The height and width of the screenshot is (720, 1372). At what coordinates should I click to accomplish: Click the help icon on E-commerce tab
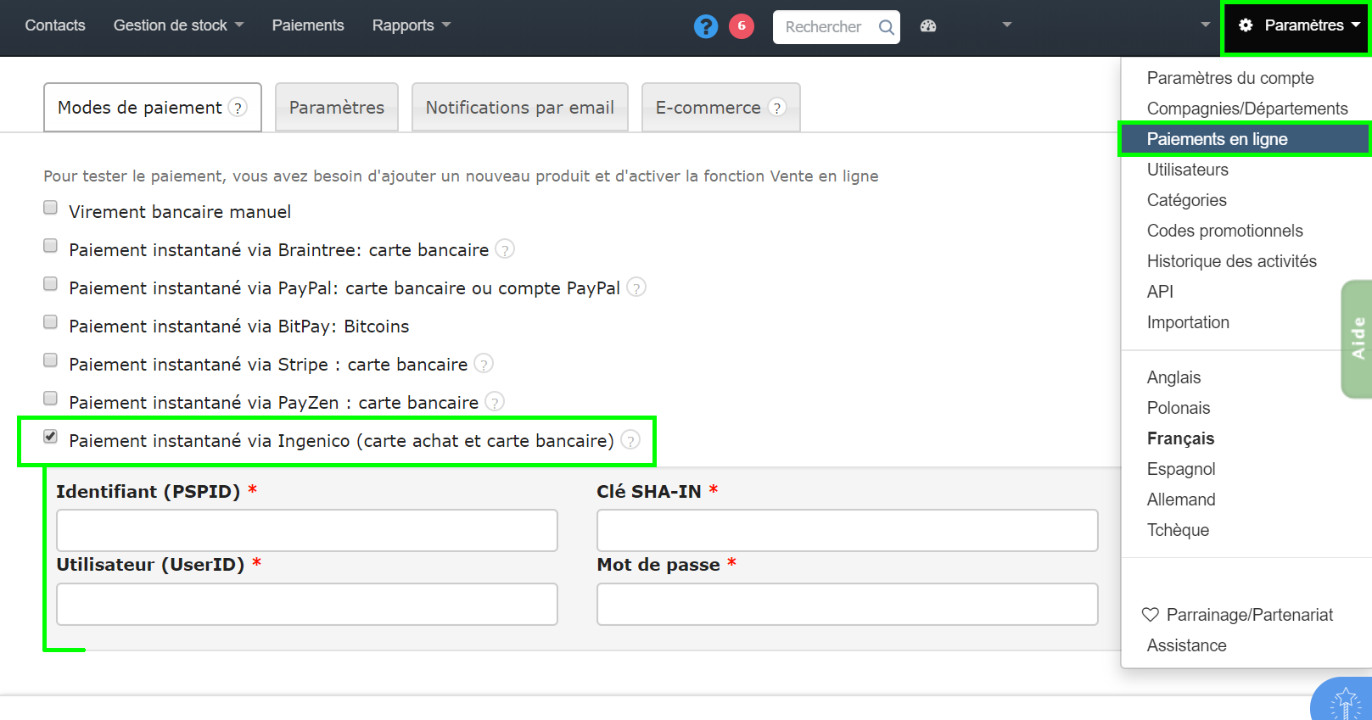click(777, 108)
